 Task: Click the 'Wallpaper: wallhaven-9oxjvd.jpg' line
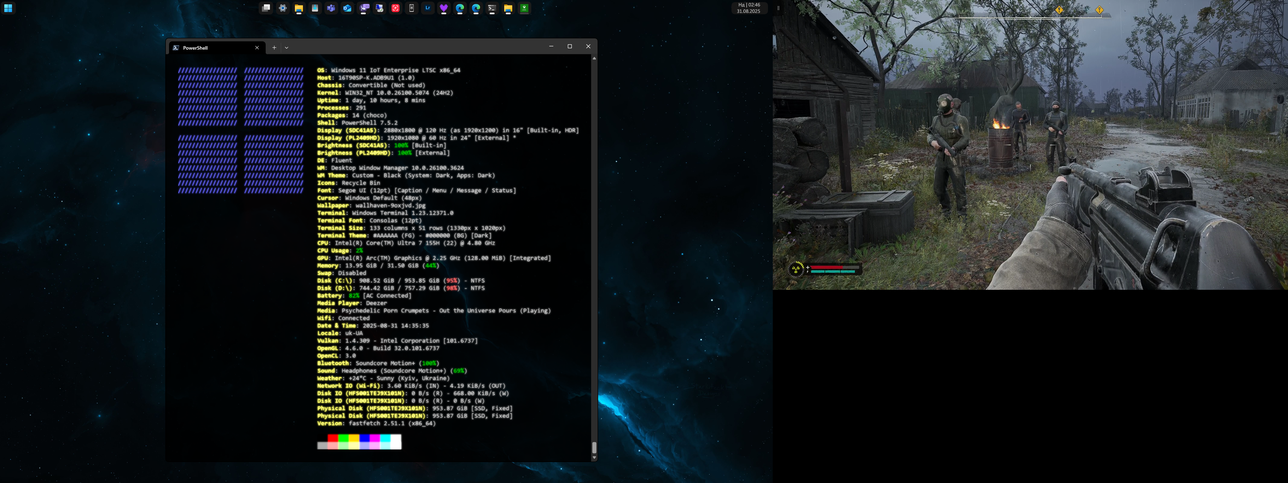tap(371, 205)
